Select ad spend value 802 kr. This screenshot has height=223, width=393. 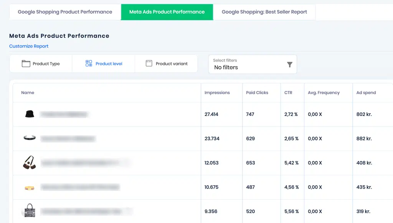(x=364, y=114)
